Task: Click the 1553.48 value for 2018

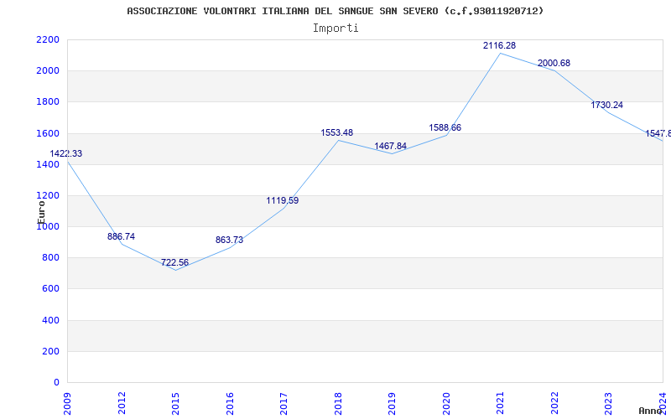Action: click(x=337, y=132)
